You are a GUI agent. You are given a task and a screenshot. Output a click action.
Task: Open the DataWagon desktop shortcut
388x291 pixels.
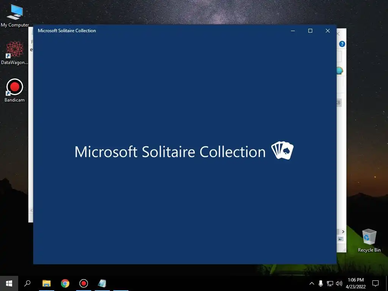pyautogui.click(x=14, y=53)
